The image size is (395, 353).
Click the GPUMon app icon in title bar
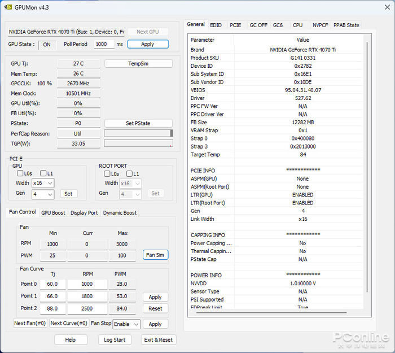point(8,7)
